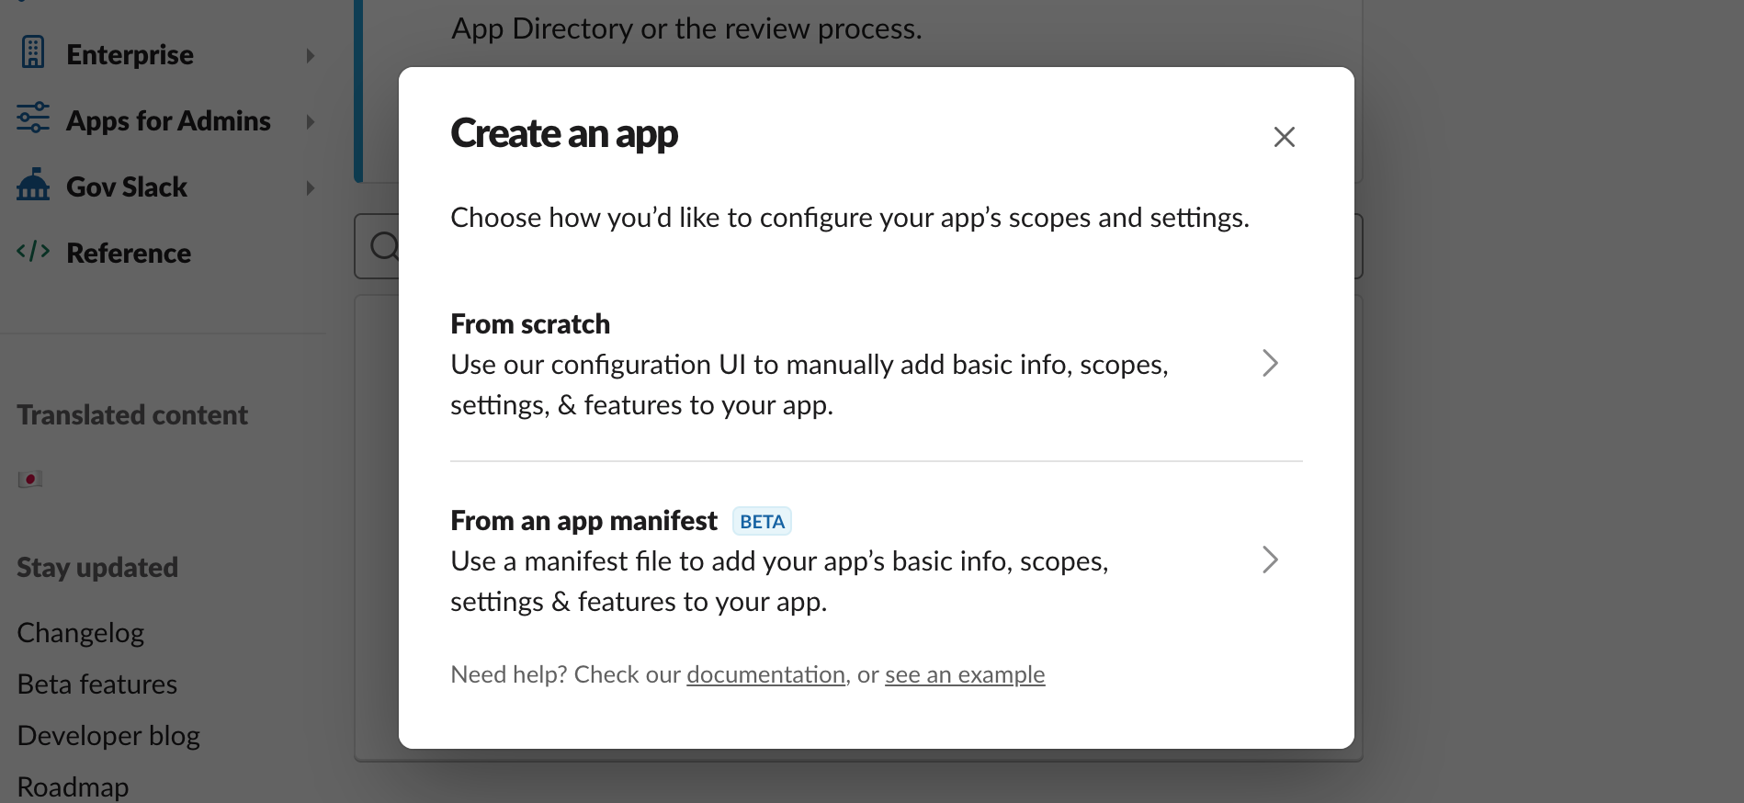Open the Roadmap link
Viewport: 1744px width, 803px height.
(x=73, y=787)
